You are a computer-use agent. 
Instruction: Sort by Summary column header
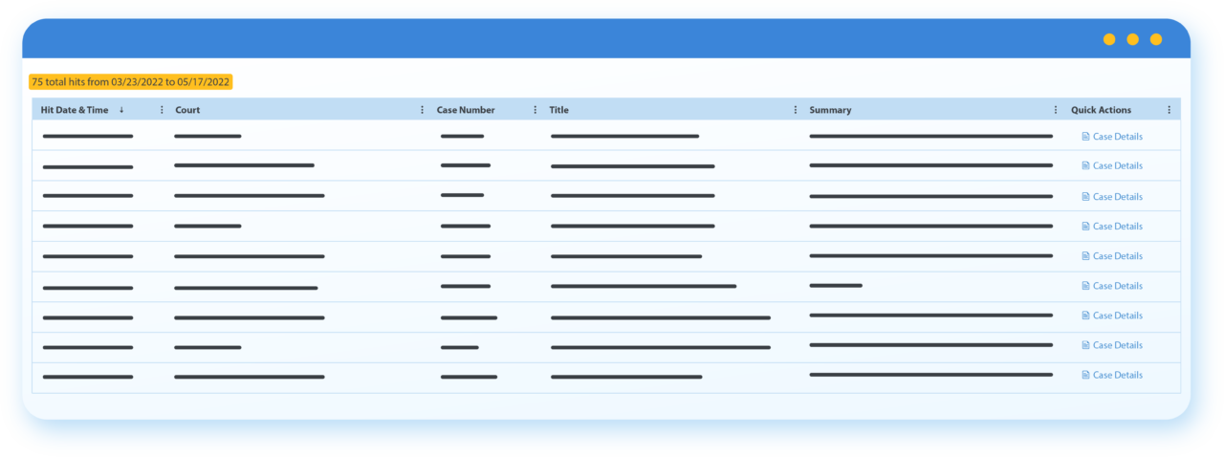click(x=830, y=110)
